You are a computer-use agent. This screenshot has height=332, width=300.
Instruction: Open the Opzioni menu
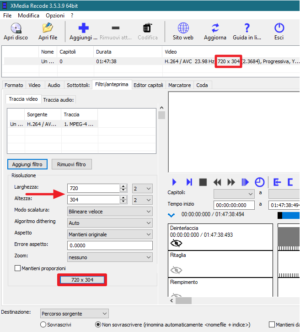click(55, 16)
